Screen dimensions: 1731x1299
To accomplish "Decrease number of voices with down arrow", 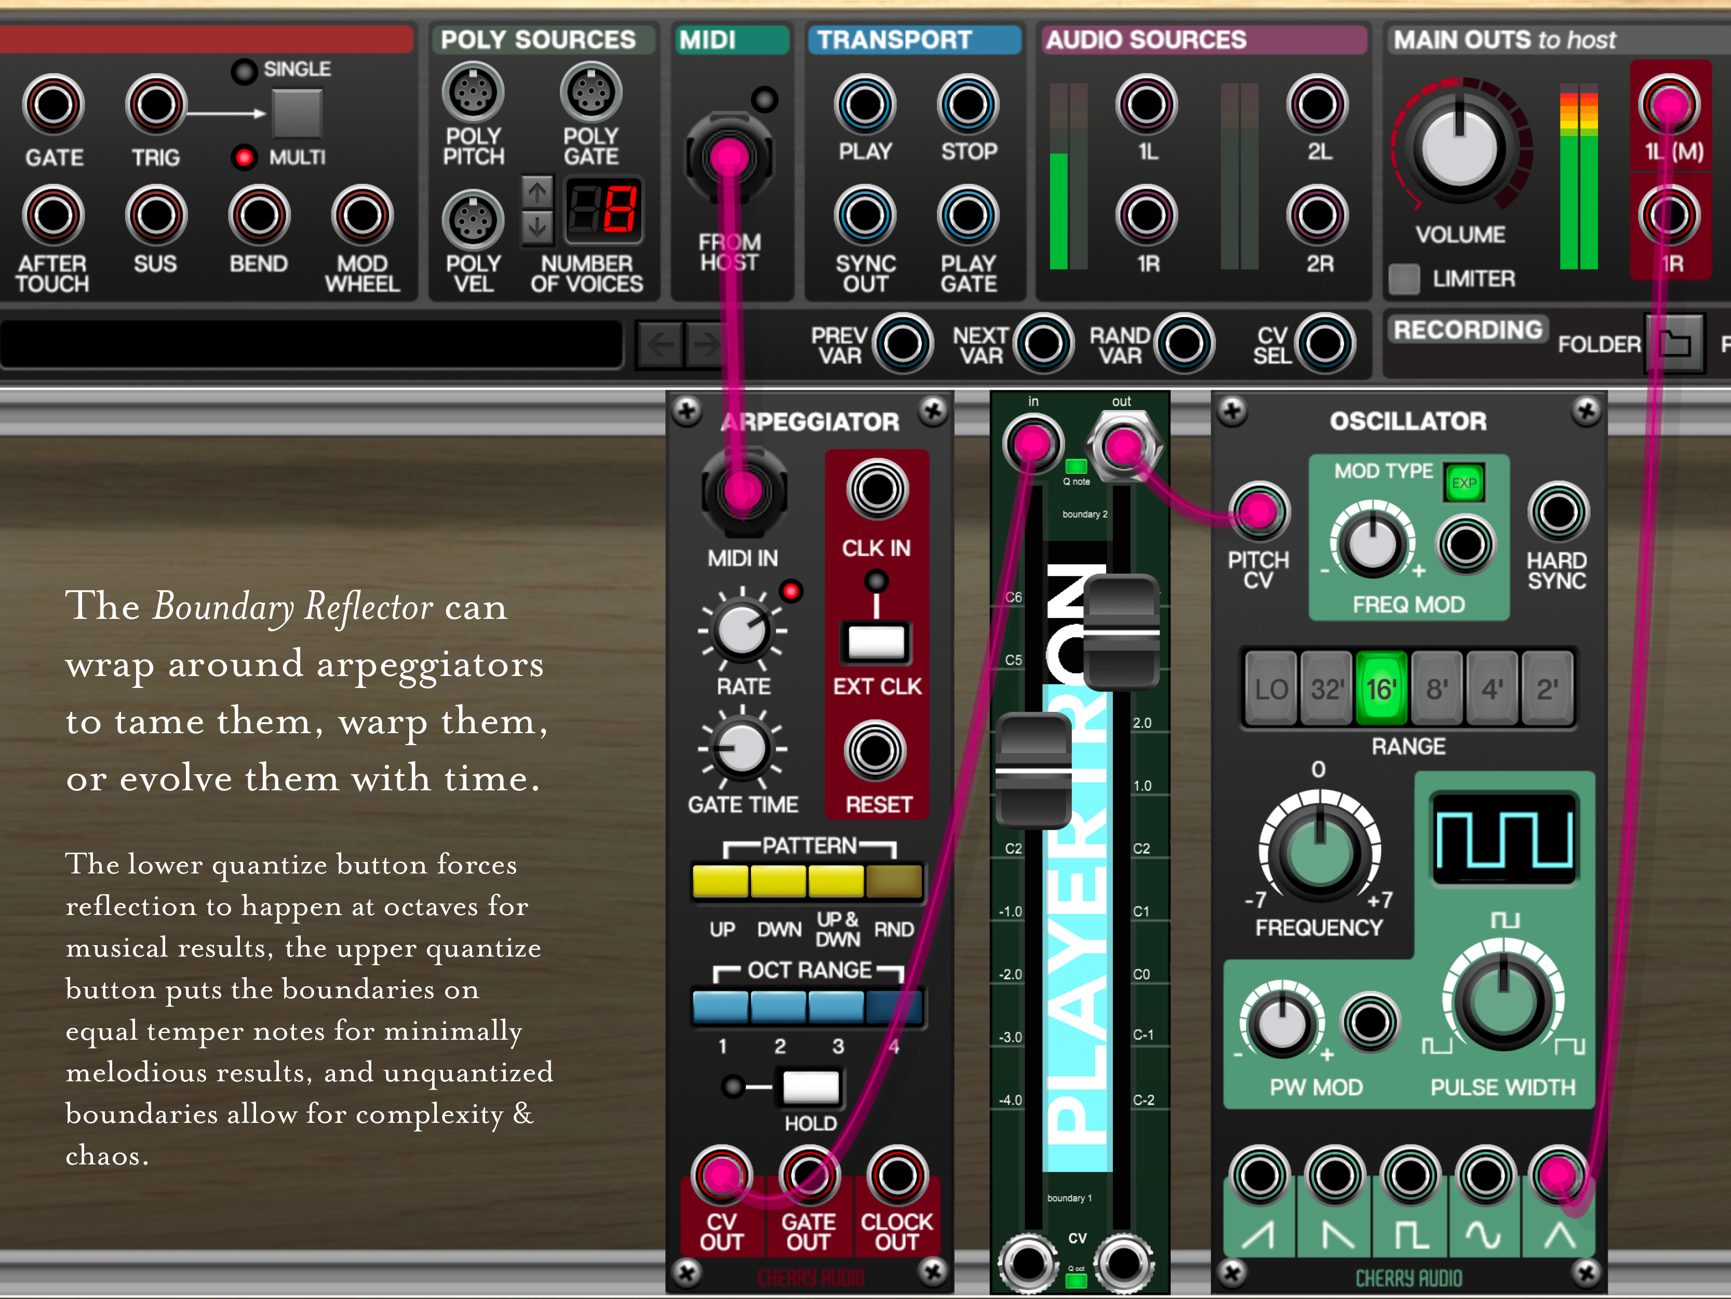I will 537,228.
